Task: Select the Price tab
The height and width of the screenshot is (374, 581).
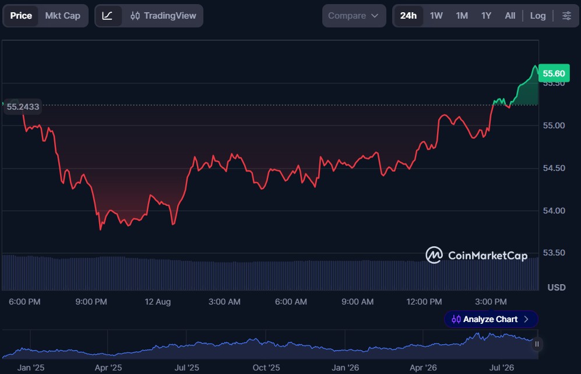Action: click(21, 16)
